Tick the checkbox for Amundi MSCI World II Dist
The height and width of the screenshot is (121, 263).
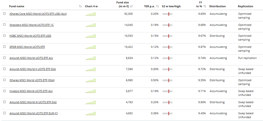(x=4, y=69)
